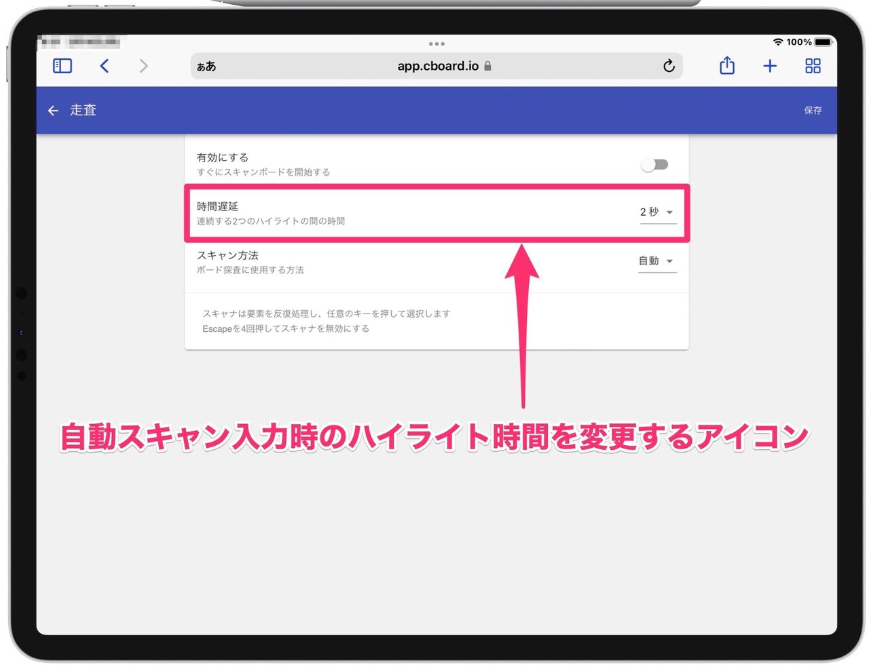Click the 有効にする setting row text
The width and height of the screenshot is (869, 667).
point(222,157)
